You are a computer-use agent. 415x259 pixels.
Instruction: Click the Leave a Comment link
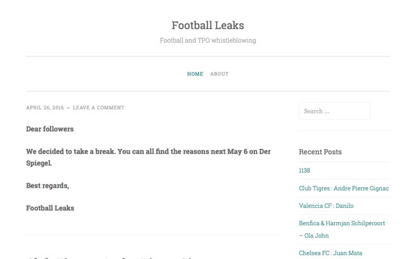point(99,107)
